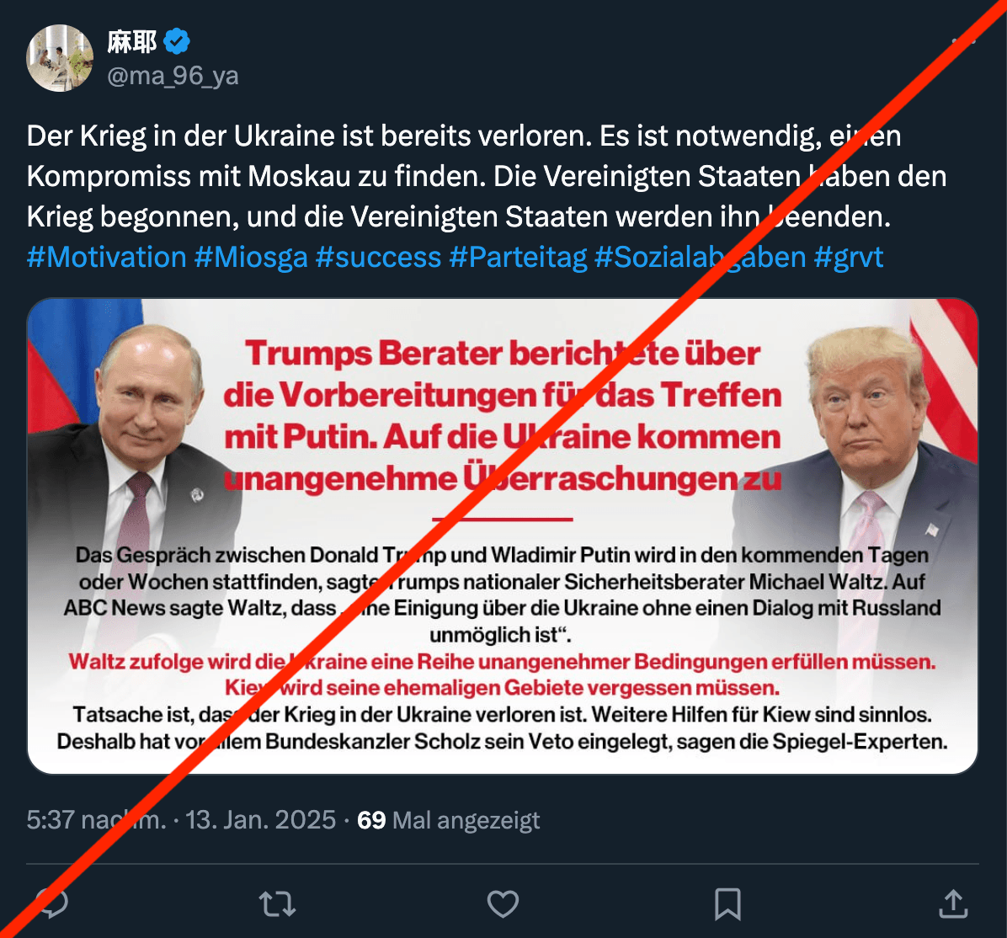The image size is (1007, 938).
Task: Retweet the post with repost icon
Action: (278, 904)
